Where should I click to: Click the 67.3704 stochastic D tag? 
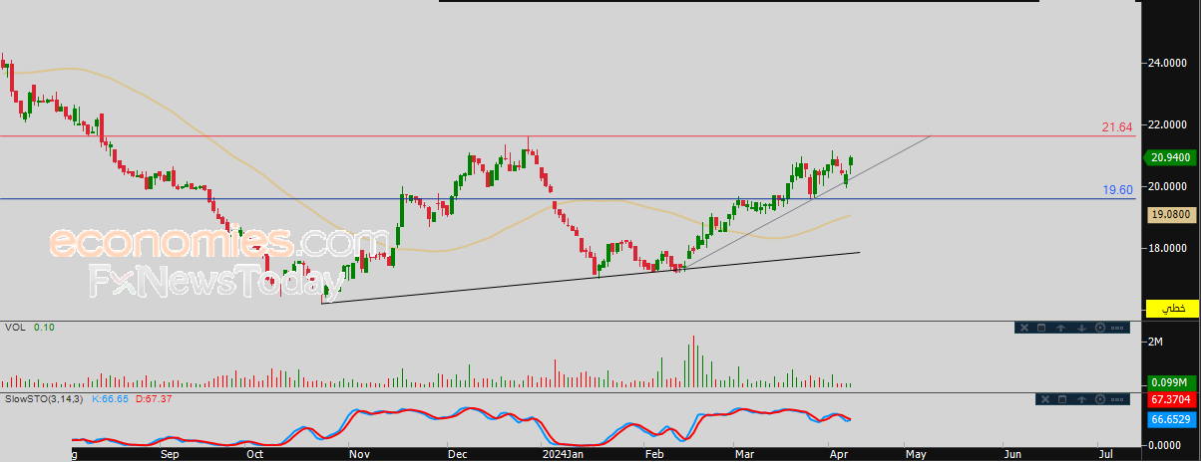click(1172, 399)
